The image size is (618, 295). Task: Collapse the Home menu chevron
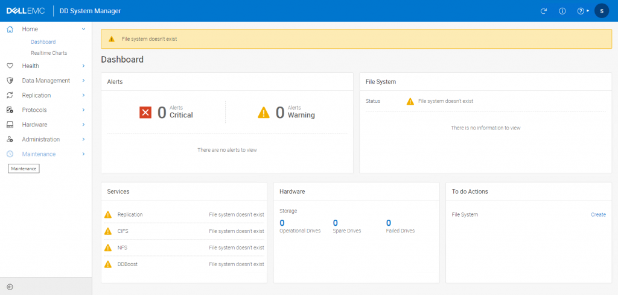tap(83, 29)
